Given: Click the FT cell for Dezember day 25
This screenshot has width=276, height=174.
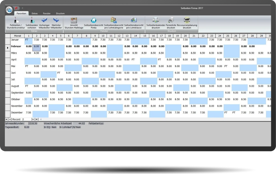Looking at the screenshot, I should [x=228, y=114].
